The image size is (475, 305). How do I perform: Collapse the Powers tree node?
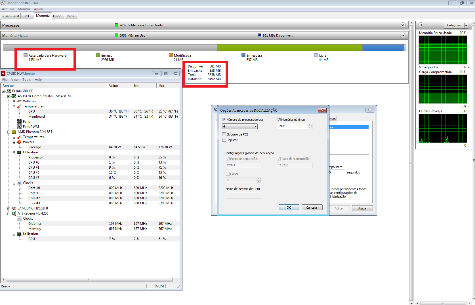point(14,142)
